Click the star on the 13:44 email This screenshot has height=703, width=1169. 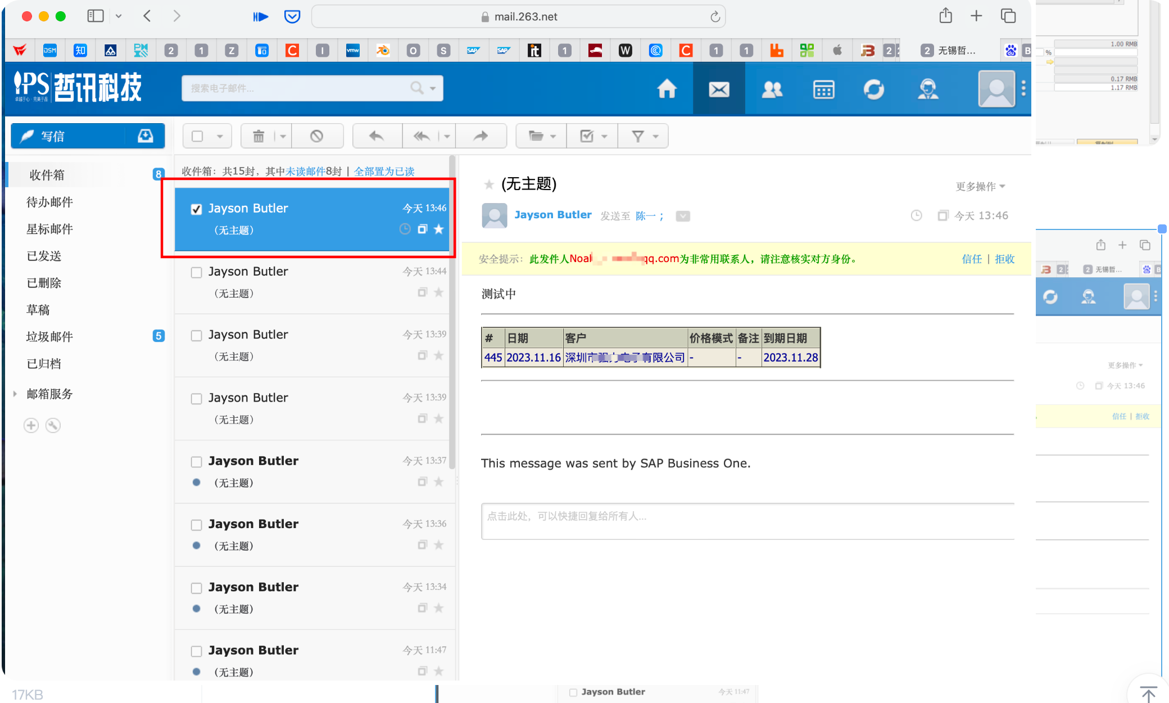[x=439, y=292]
